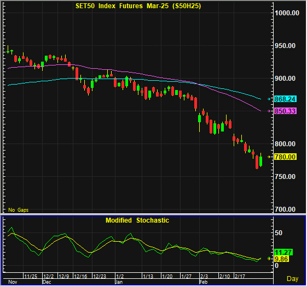
Task: Click the cyan 868.24 moving average label
Action: pos(285,99)
